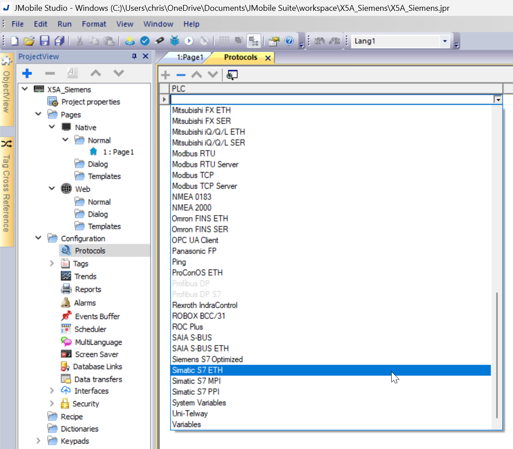Close the Protocols tab
513x449 pixels.
(268, 58)
